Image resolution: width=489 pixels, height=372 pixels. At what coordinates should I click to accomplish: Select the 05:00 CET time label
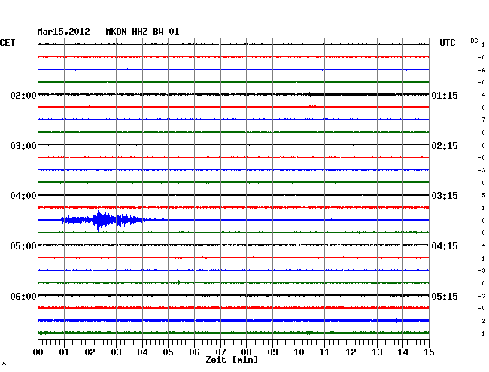click(x=23, y=246)
